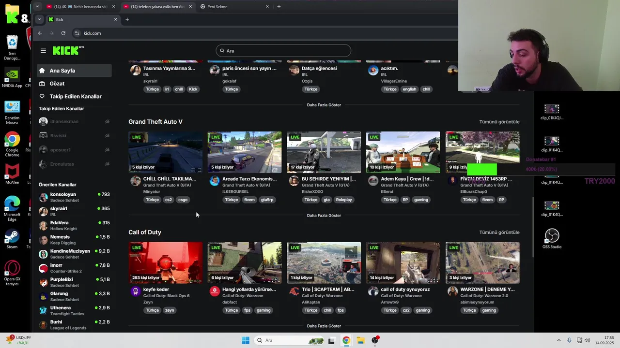This screenshot has width=620, height=348.
Task: Click ILKERGURSEL channel avatar
Action: (x=215, y=181)
